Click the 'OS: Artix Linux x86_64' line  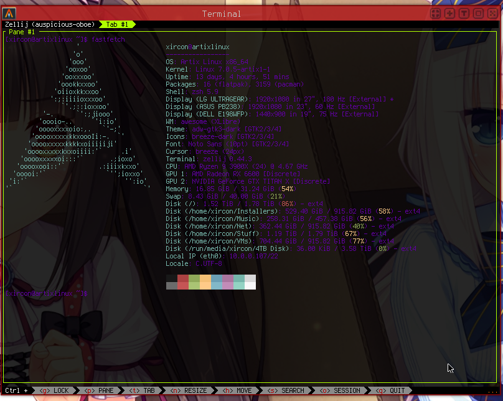(x=207, y=62)
